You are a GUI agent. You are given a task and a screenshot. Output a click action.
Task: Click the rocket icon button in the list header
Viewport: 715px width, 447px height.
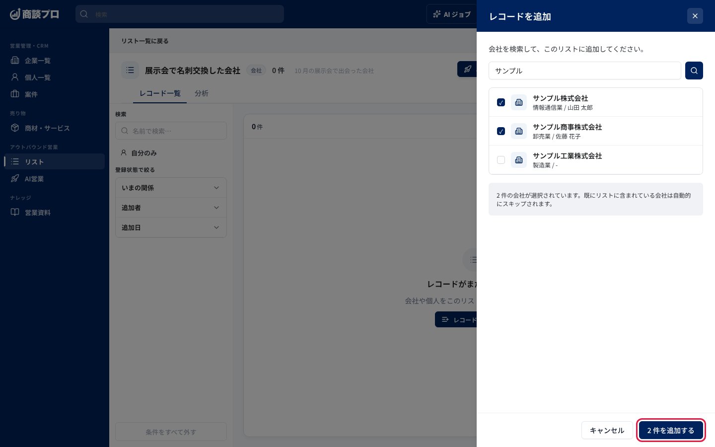467,69
